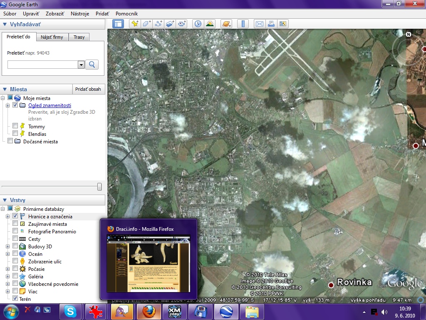426x320 pixels.
Task: Click the Pridať obsah button
Action: pos(88,89)
